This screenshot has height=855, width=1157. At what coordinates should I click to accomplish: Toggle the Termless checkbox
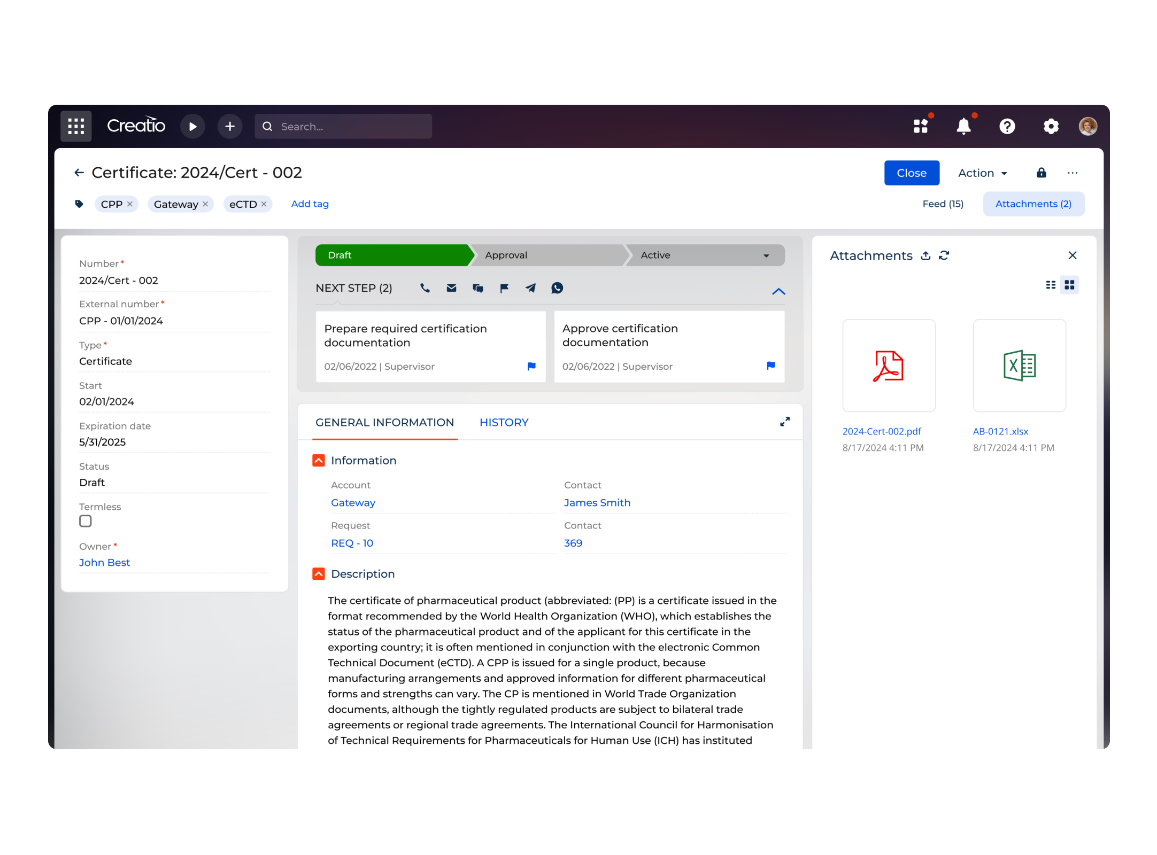click(x=86, y=520)
